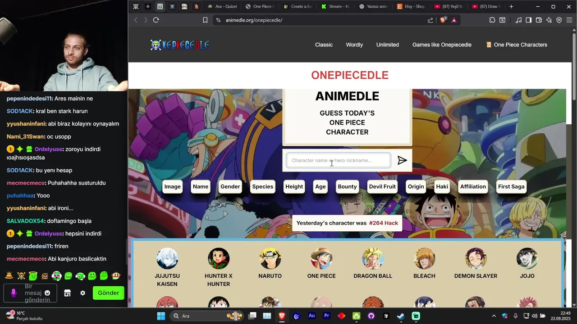
Task: Open the Wordly mode menu item
Action: tap(354, 45)
